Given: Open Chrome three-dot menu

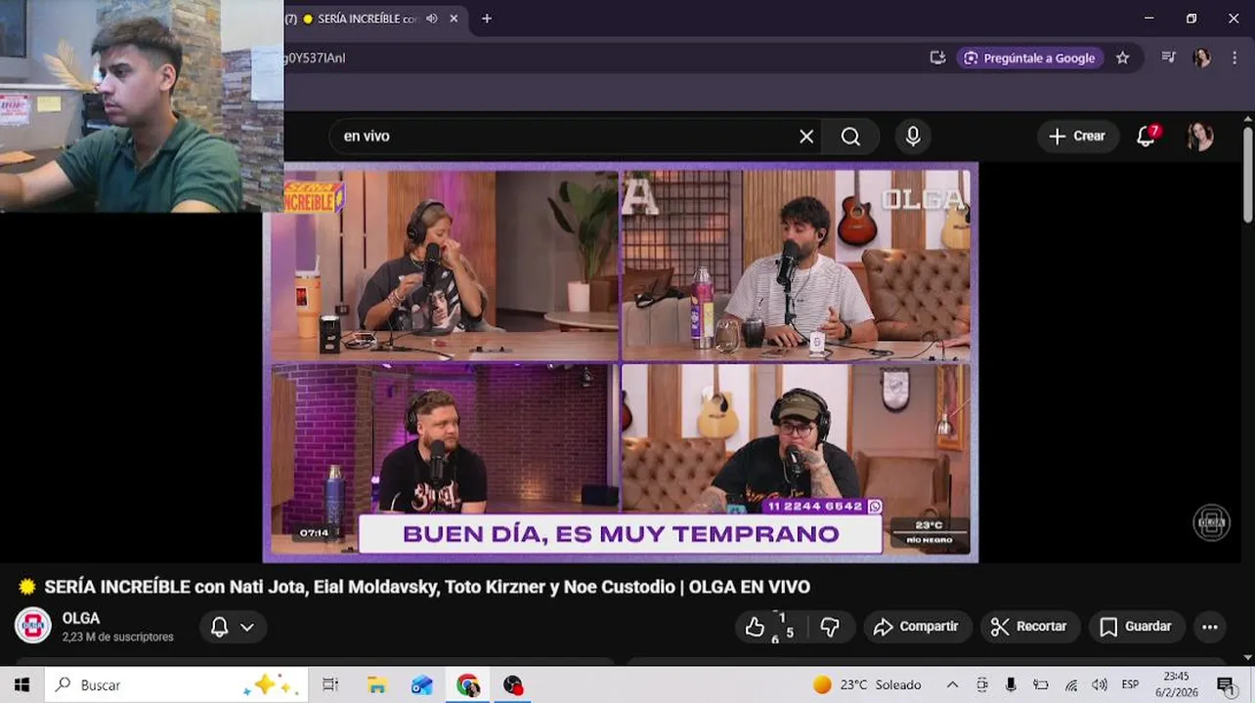Looking at the screenshot, I should click(1233, 58).
